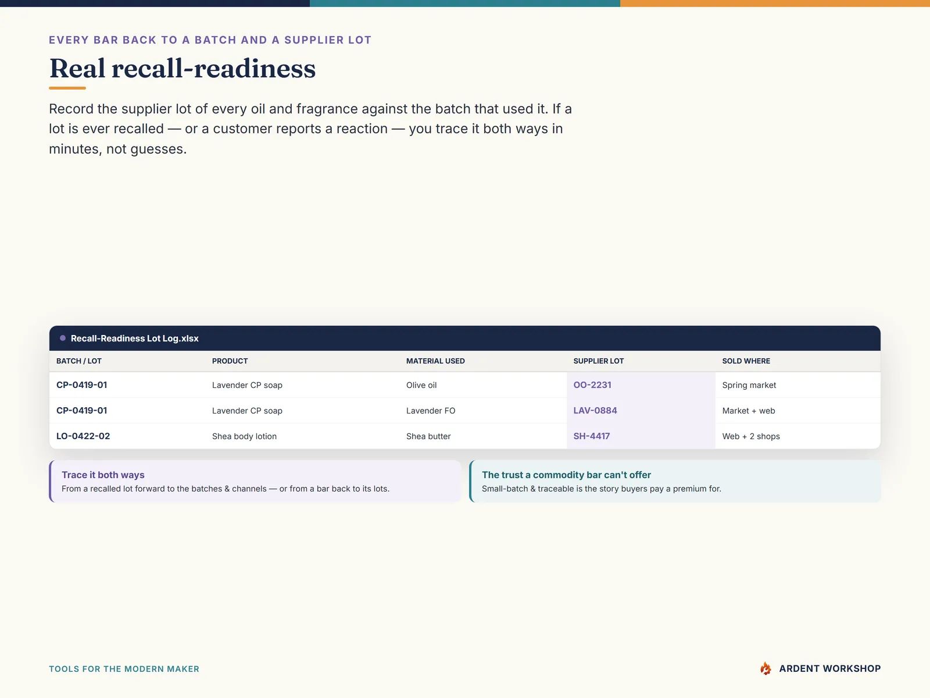This screenshot has width=930, height=698.
Task: Click the PRODUCT column header
Action: coord(230,361)
